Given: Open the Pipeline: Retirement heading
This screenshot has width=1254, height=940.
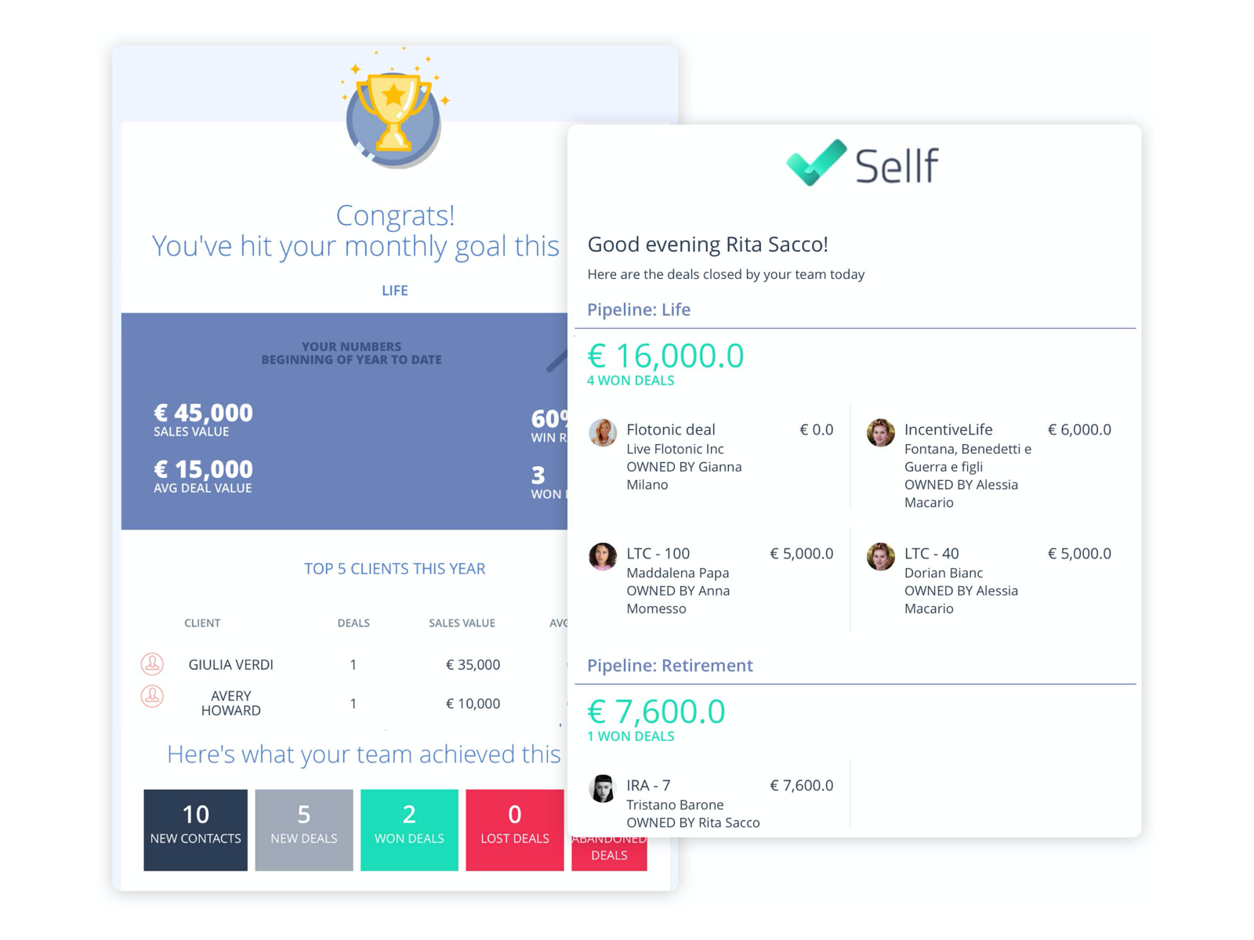Looking at the screenshot, I should (670, 665).
